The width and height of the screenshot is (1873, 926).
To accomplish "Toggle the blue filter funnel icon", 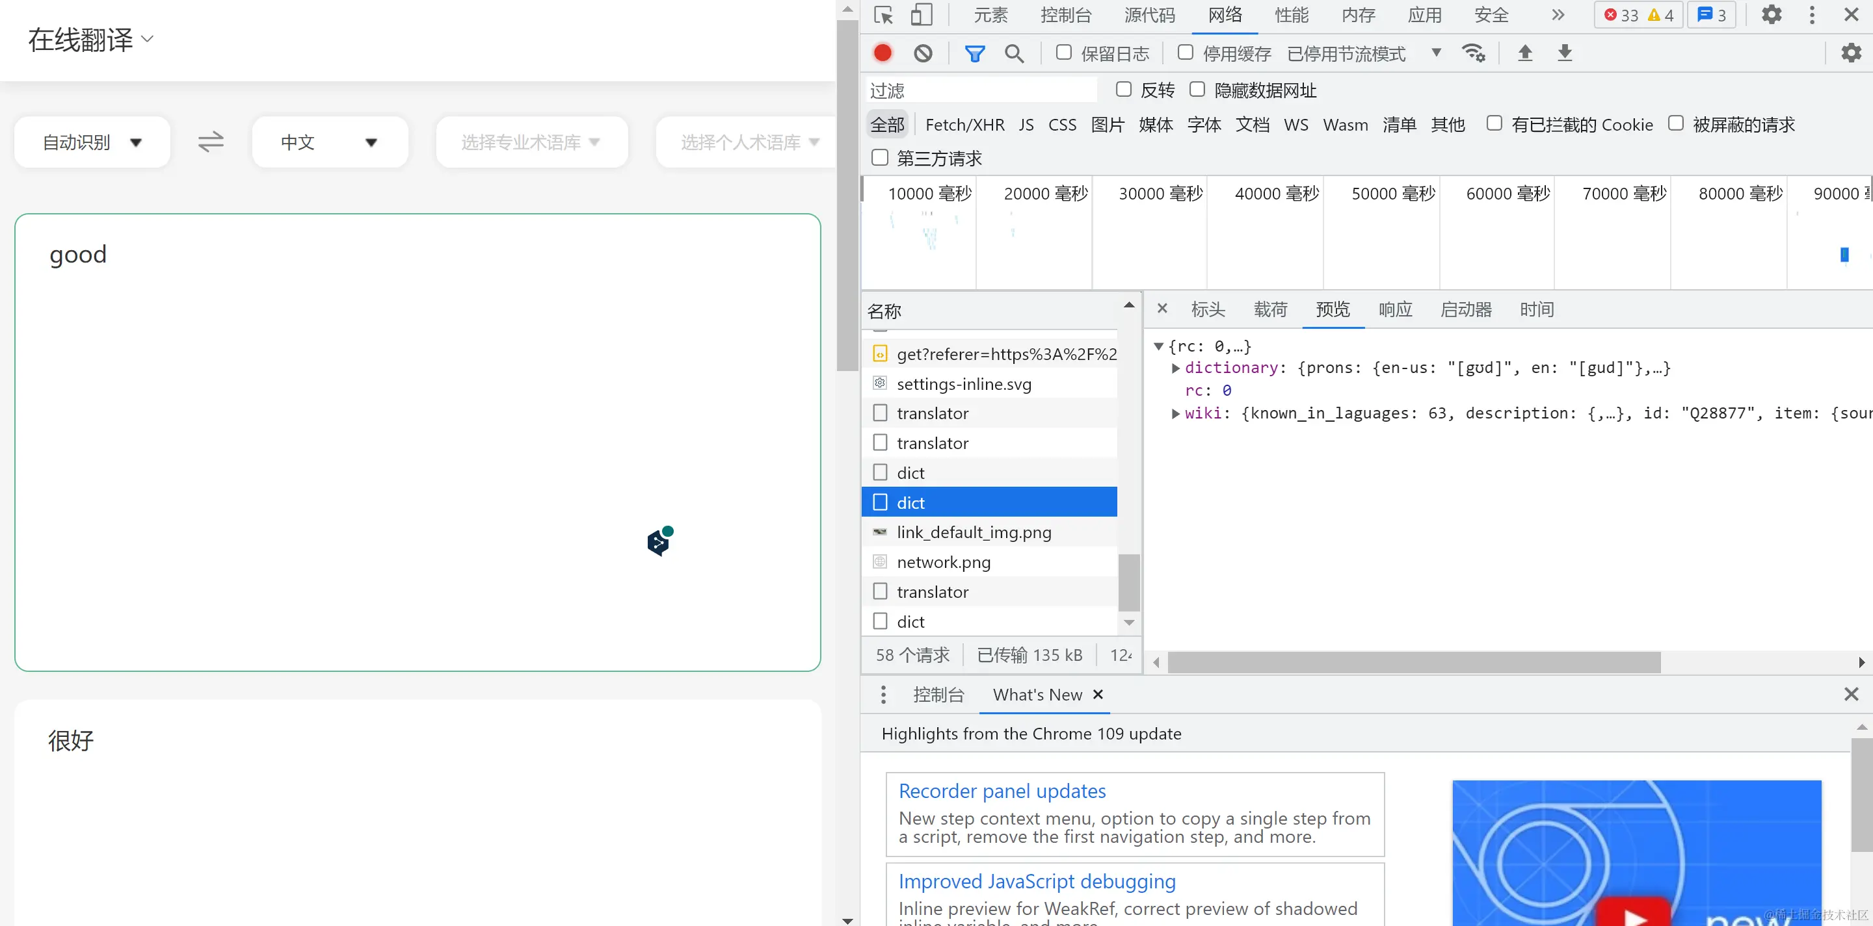I will 974,53.
